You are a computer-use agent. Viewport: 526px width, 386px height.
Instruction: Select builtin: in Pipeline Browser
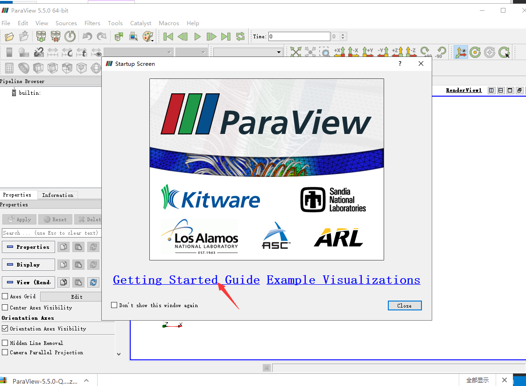coord(29,93)
